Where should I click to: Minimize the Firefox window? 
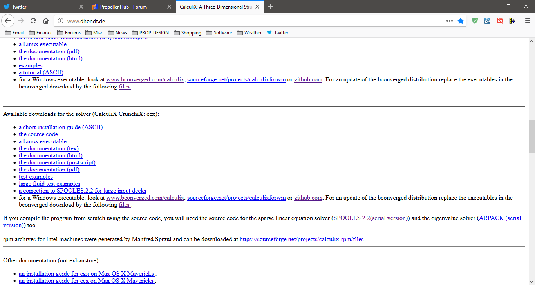click(x=490, y=6)
